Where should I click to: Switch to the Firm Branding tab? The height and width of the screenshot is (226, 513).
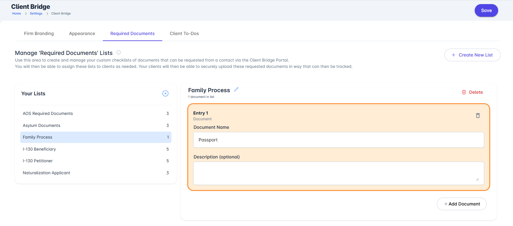click(x=39, y=33)
